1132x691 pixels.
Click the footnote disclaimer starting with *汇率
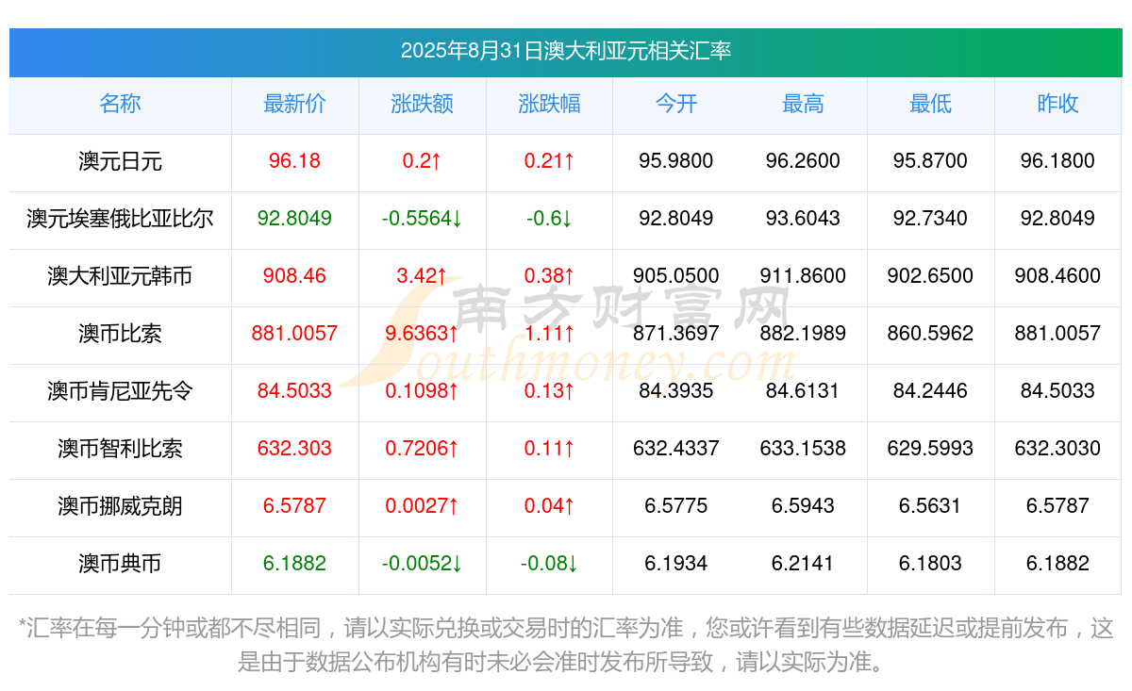click(x=566, y=645)
